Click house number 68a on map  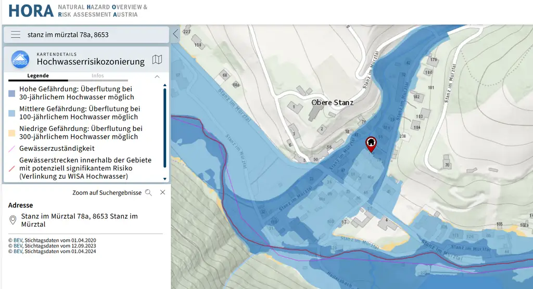tap(236, 85)
